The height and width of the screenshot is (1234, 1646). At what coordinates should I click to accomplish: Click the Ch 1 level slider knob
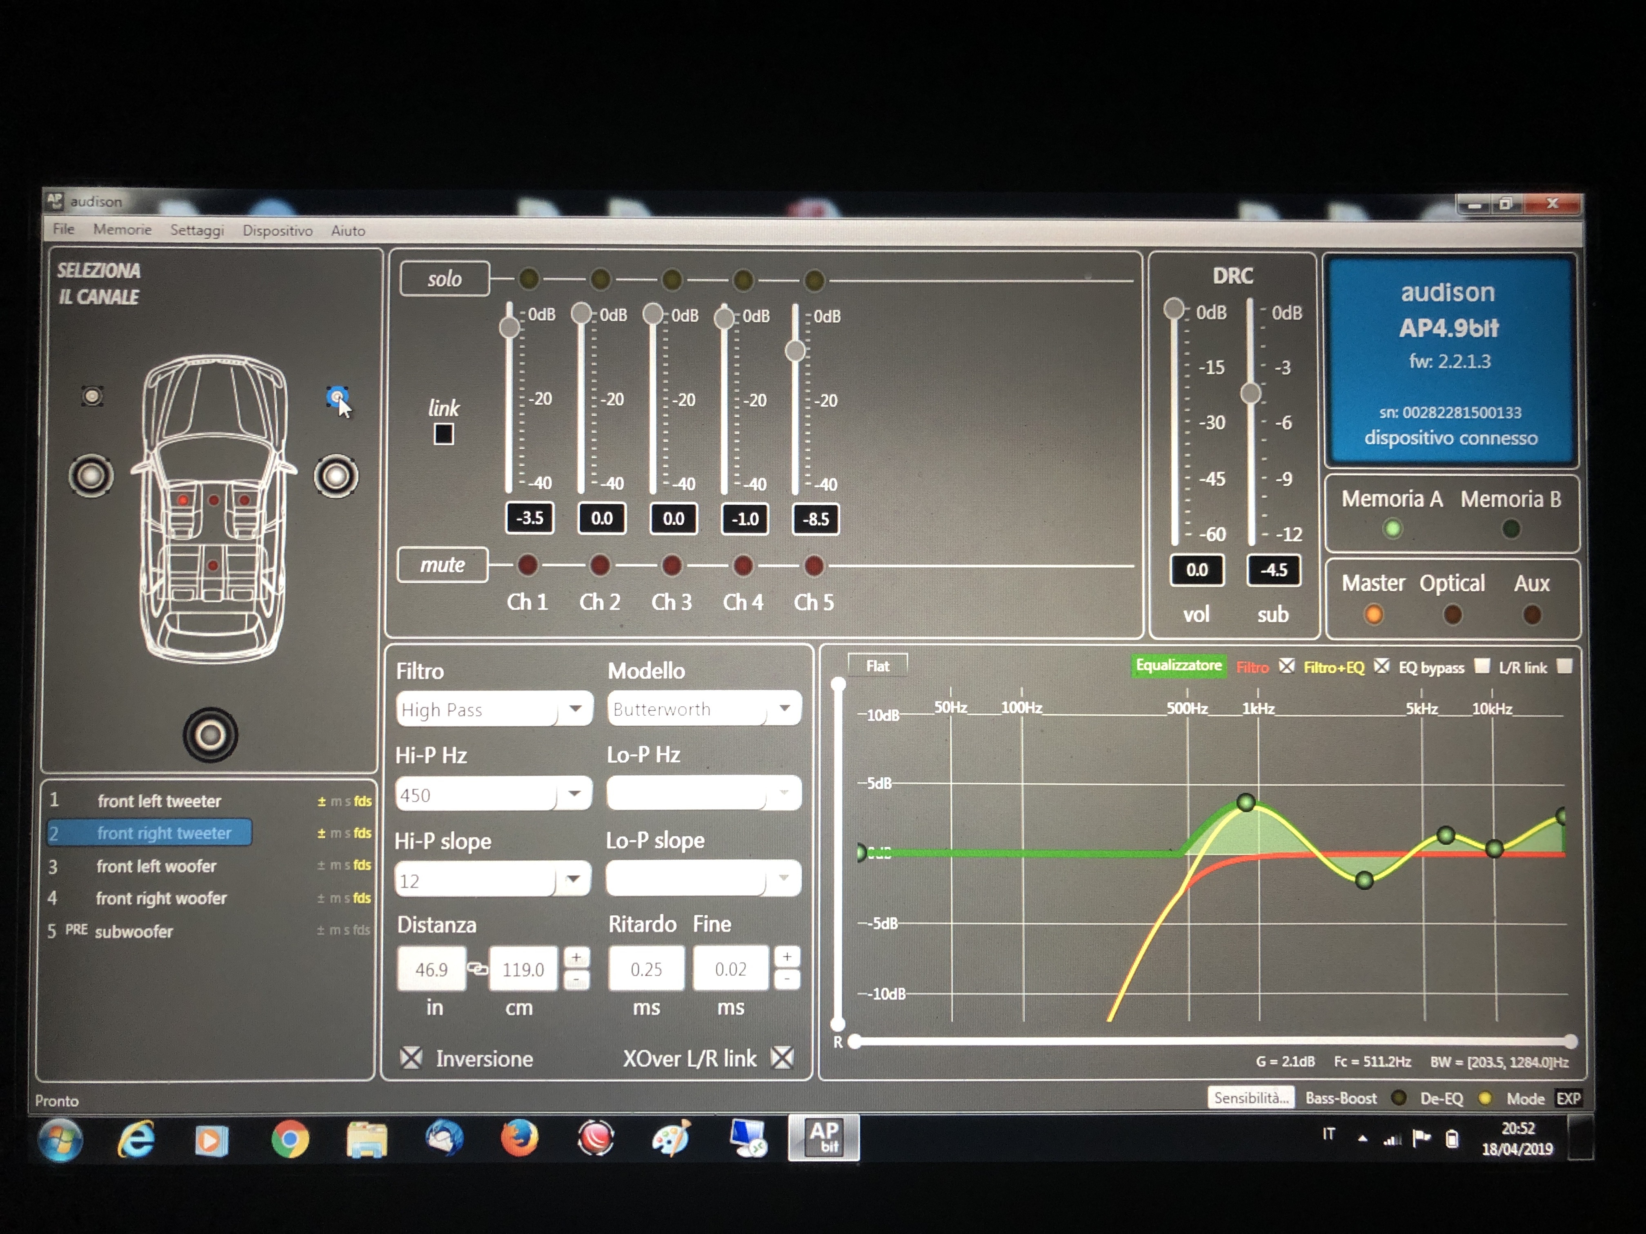click(x=510, y=326)
